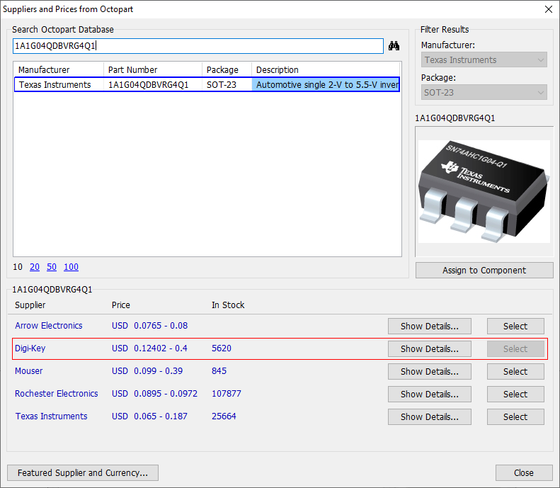This screenshot has width=560, height=488.
Task: Click the Close button
Action: [524, 473]
